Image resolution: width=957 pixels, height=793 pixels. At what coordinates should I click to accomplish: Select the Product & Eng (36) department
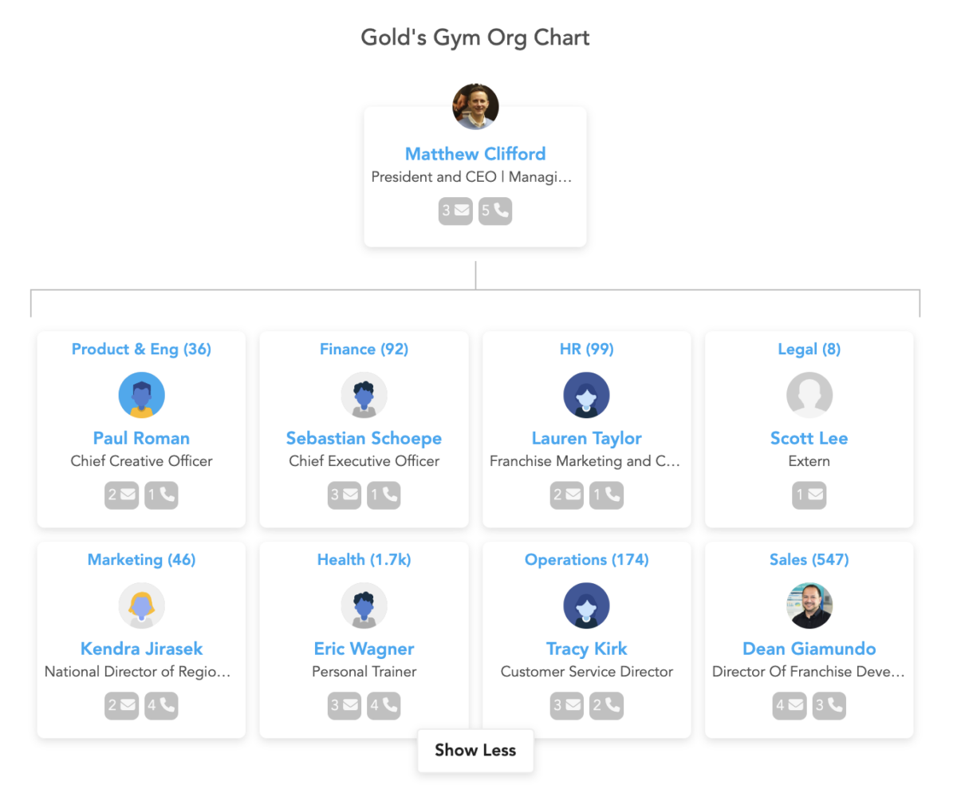point(141,349)
